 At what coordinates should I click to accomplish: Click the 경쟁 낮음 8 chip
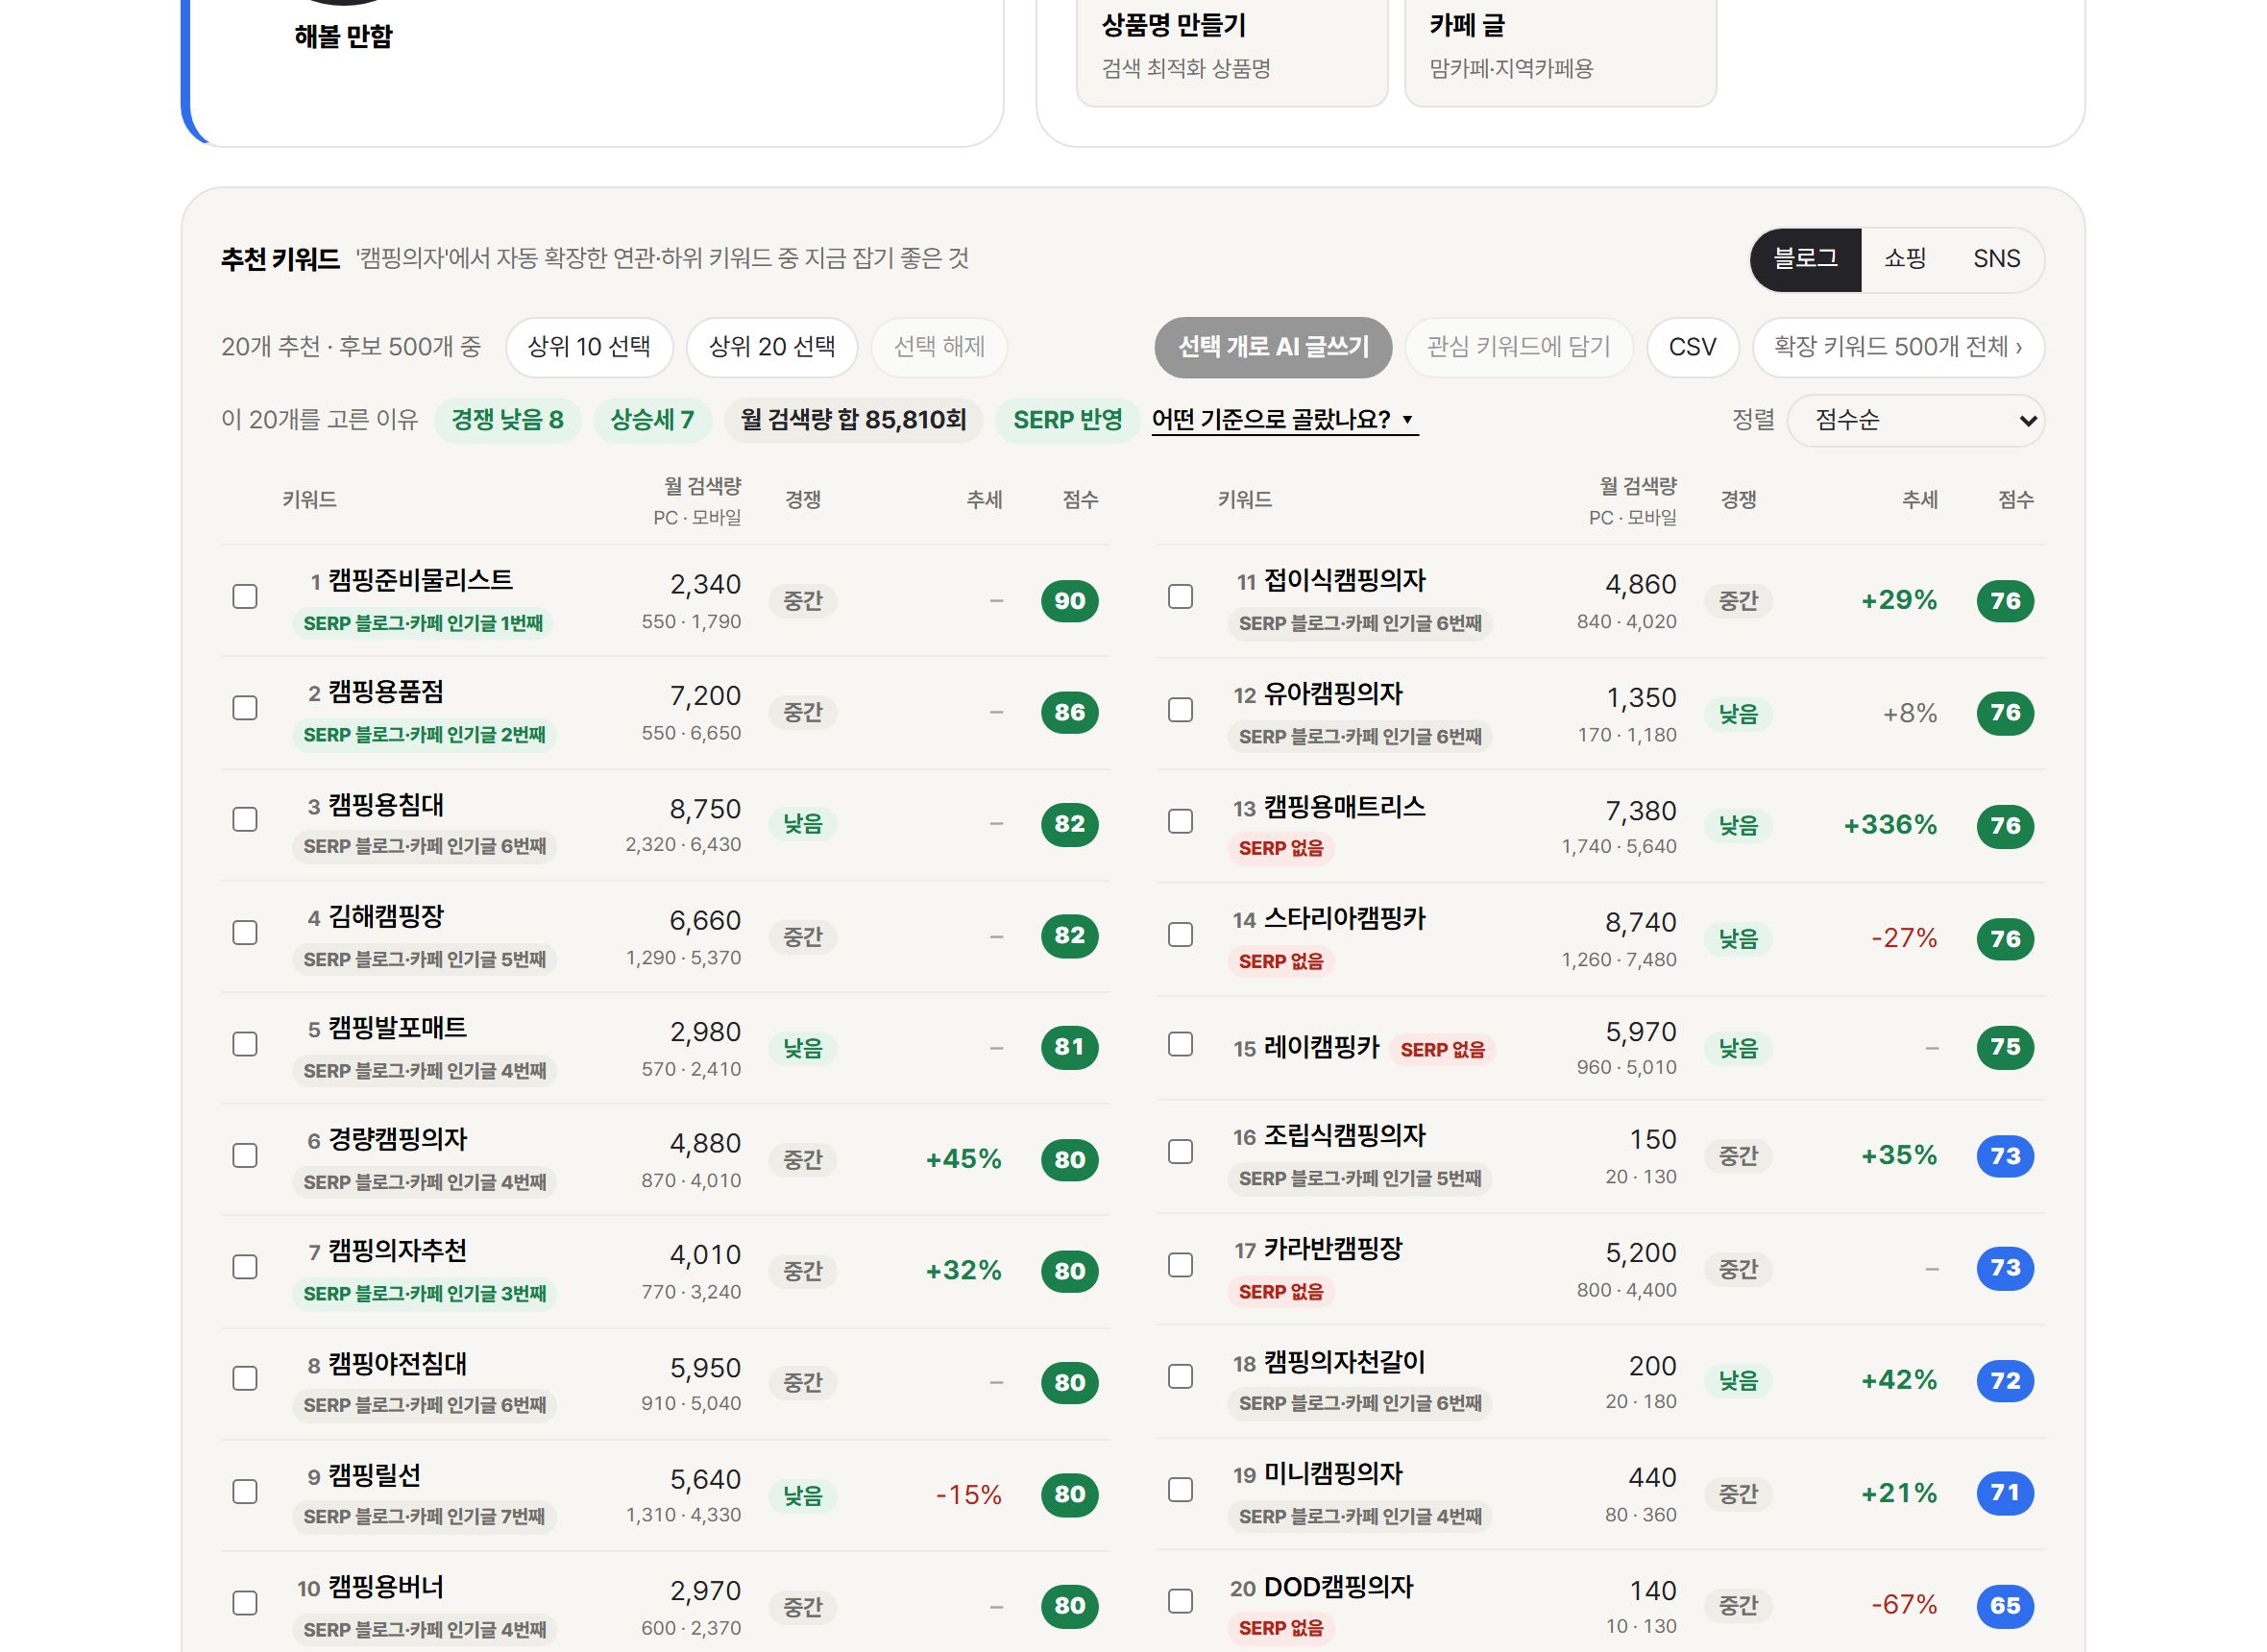click(x=507, y=420)
